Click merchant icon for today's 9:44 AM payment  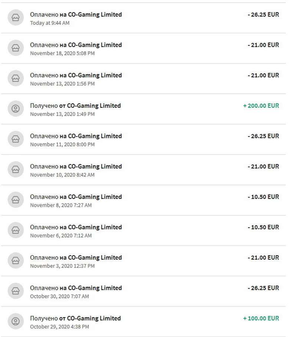tap(16, 18)
